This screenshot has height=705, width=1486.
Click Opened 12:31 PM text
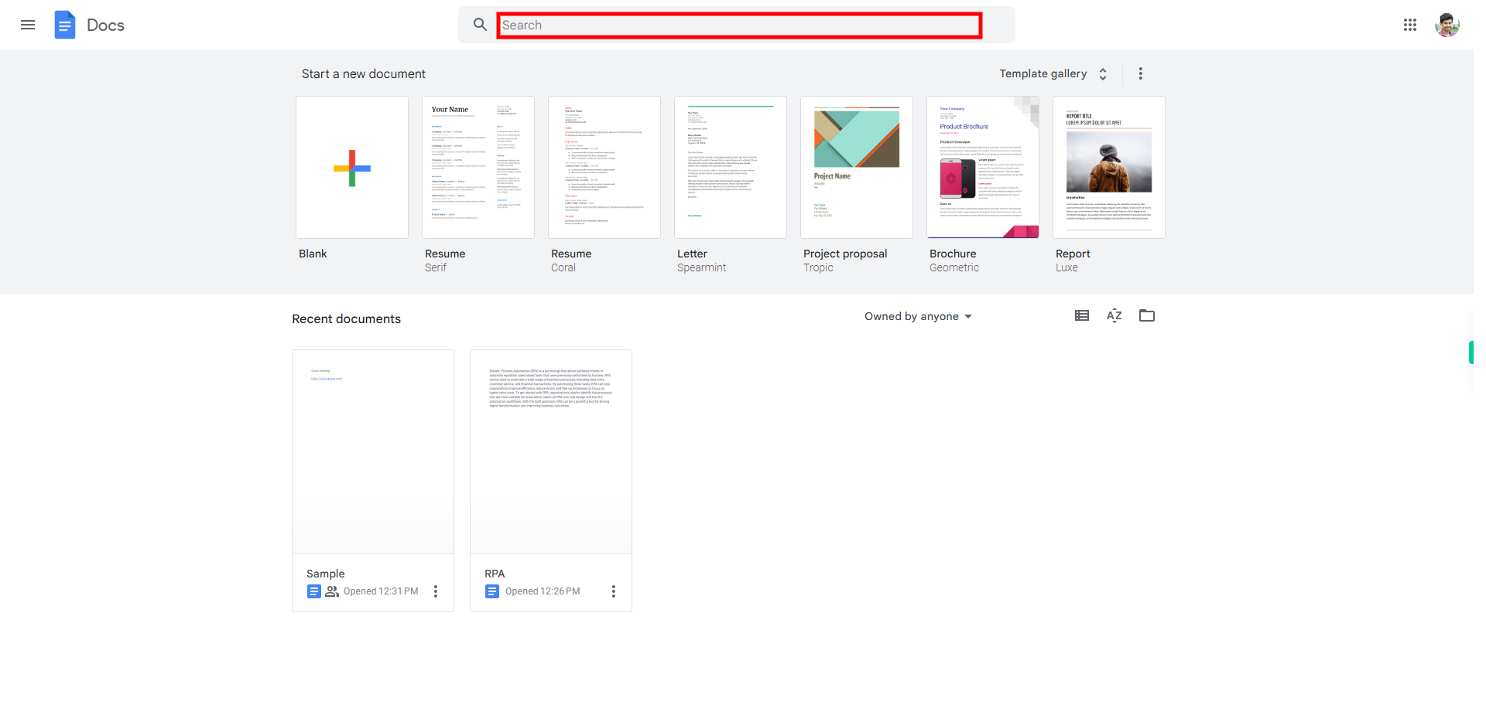point(381,591)
